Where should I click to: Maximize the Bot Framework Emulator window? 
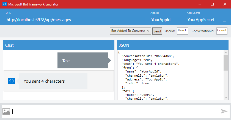click(212, 4)
